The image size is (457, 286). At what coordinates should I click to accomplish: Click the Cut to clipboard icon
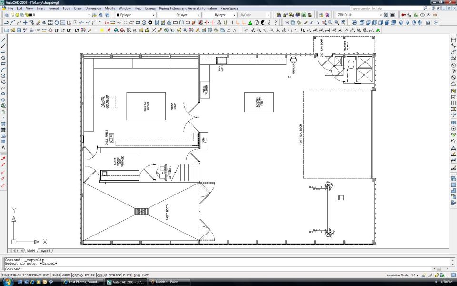[x=287, y=22]
